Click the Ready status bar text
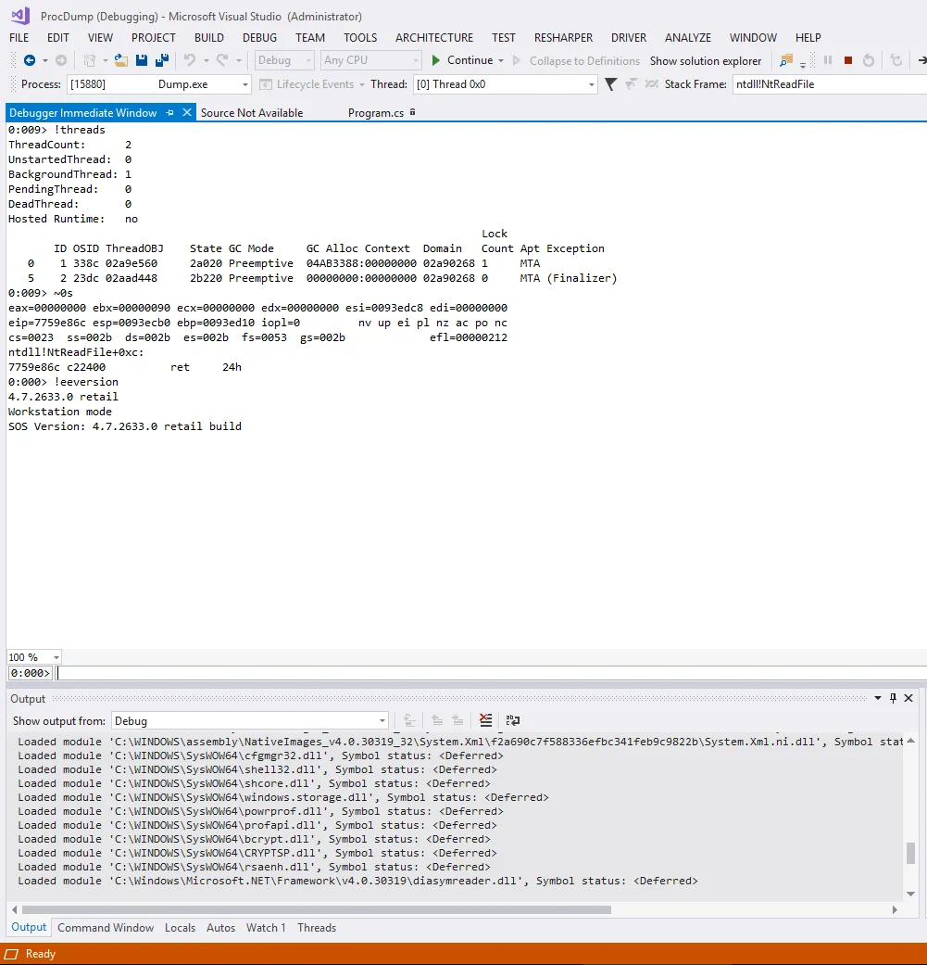927x965 pixels. point(41,953)
